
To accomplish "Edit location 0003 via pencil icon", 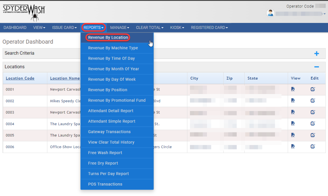I will [x=313, y=112].
